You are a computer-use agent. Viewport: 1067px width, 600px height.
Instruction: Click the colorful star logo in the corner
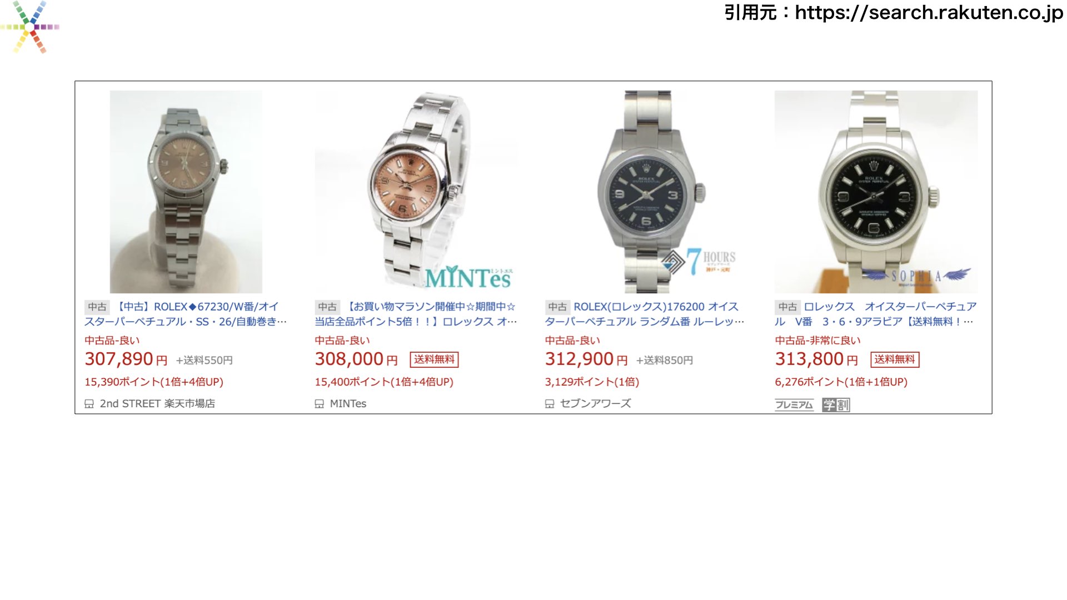(31, 27)
